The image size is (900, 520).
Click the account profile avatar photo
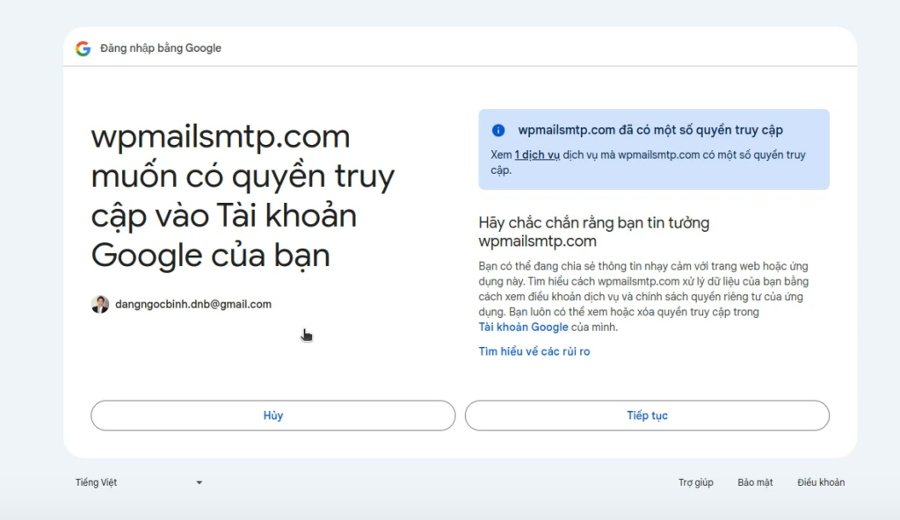coord(100,305)
